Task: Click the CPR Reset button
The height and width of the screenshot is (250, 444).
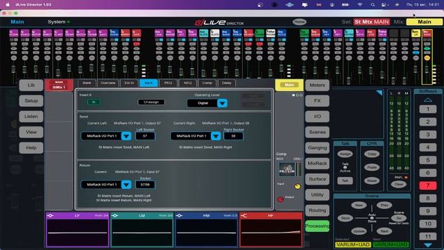Action: coord(372,181)
